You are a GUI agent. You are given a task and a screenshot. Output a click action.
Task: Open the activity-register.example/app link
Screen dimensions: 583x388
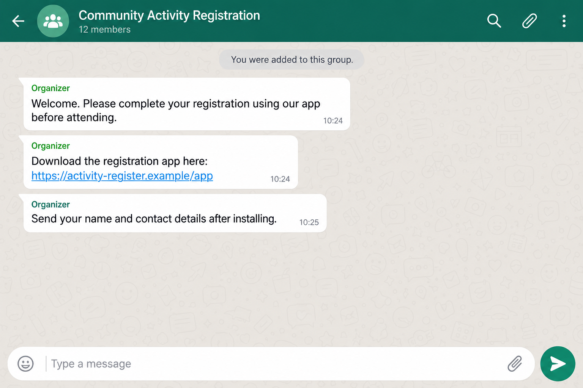[x=122, y=176]
